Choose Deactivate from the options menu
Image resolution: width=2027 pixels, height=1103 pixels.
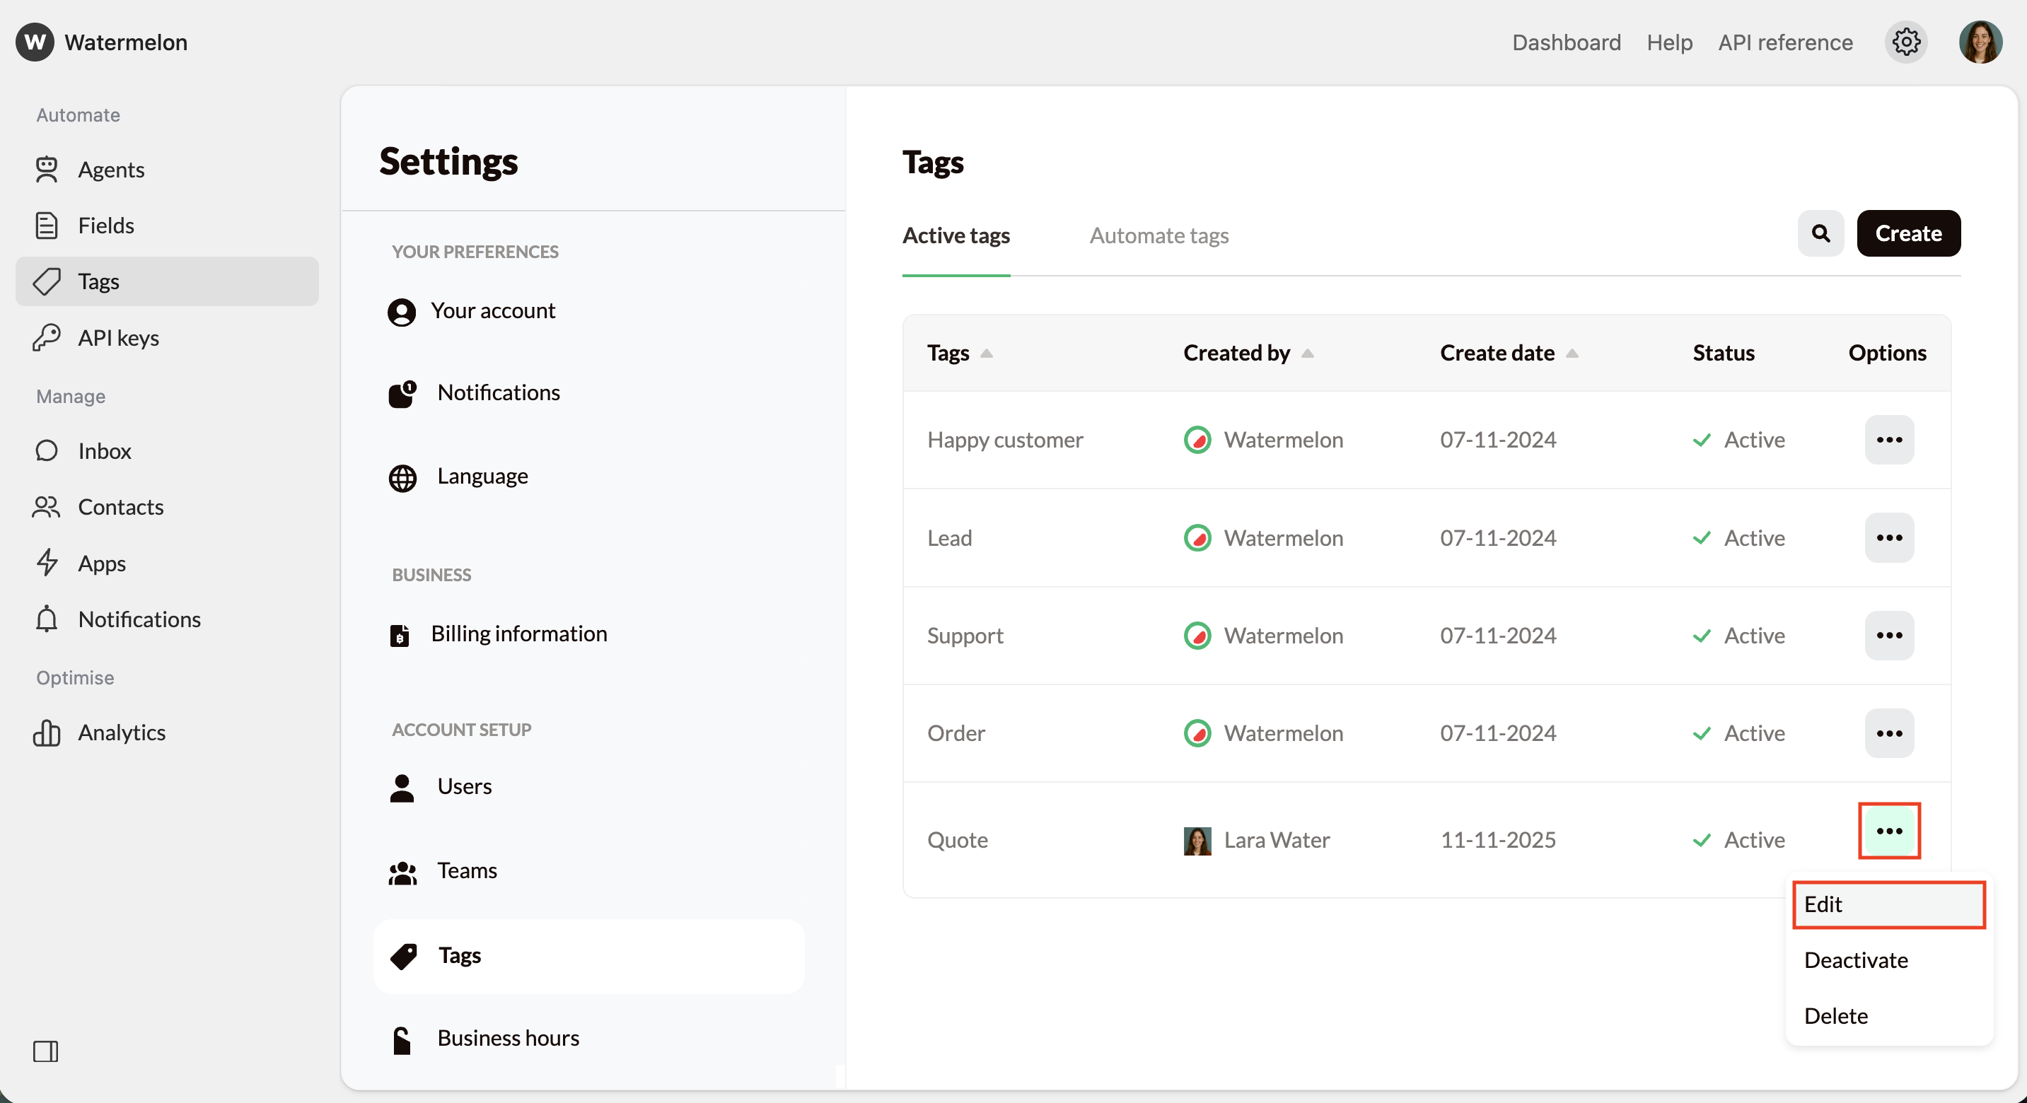(x=1855, y=959)
